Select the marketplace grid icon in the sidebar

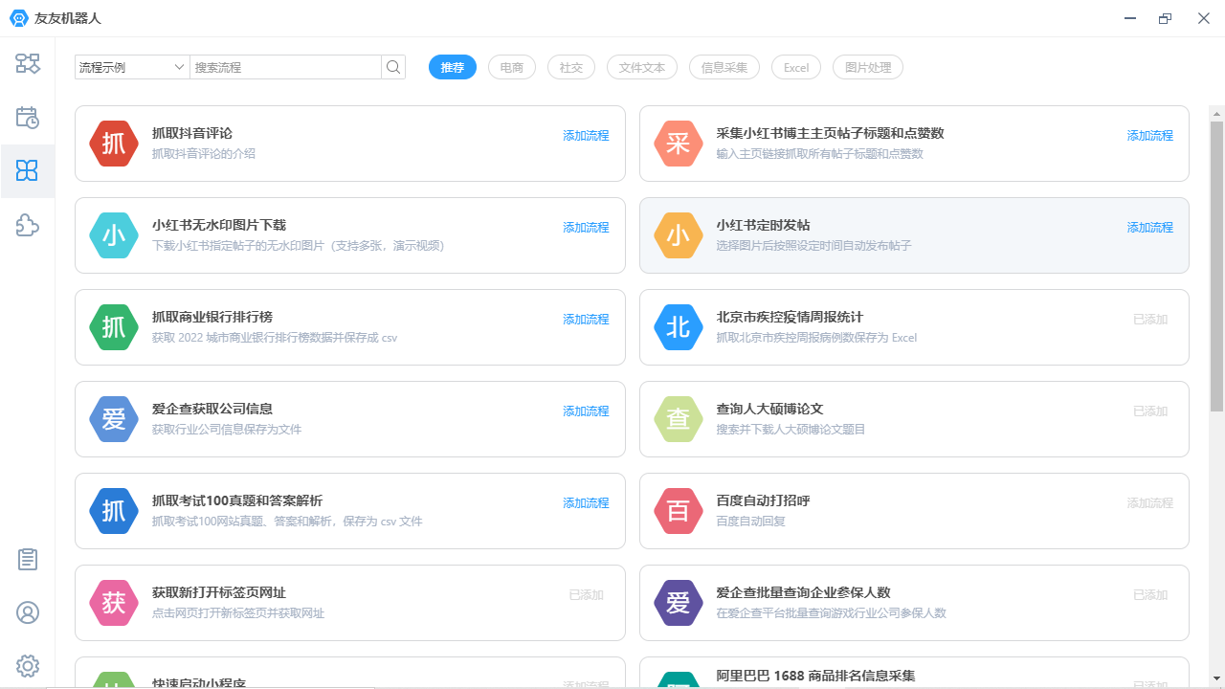28,170
